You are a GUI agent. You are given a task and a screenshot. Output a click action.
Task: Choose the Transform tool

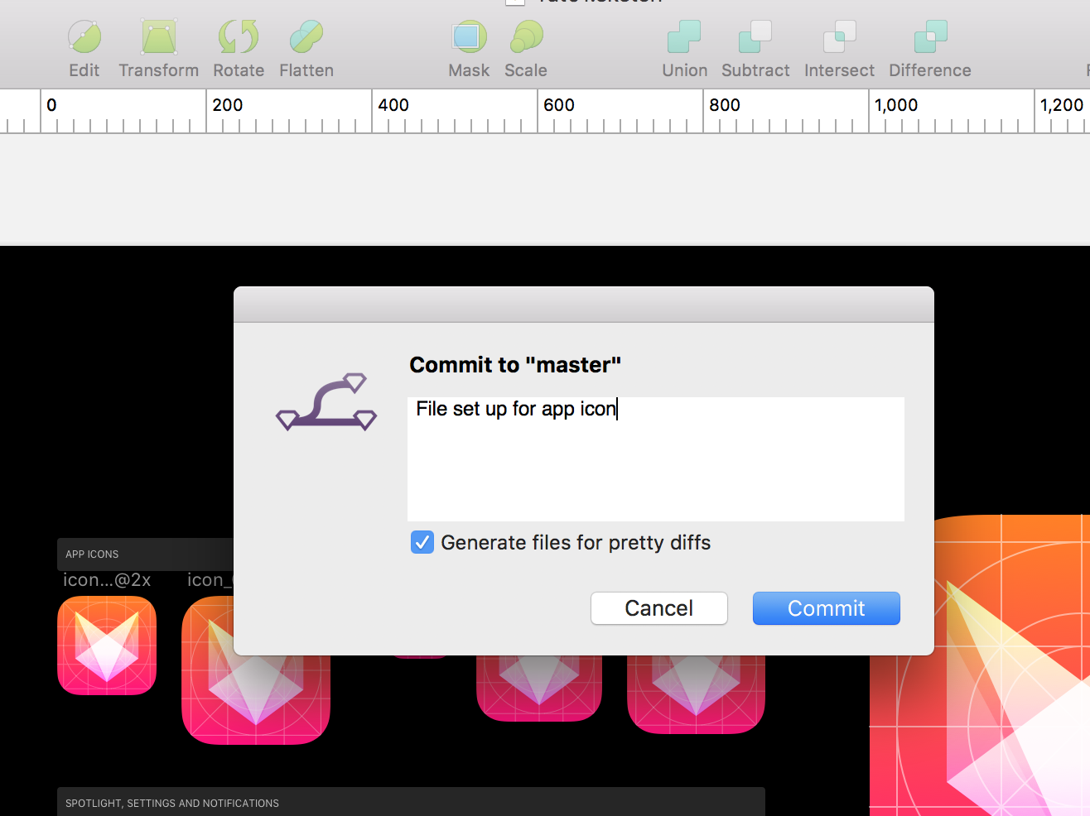[x=158, y=50]
